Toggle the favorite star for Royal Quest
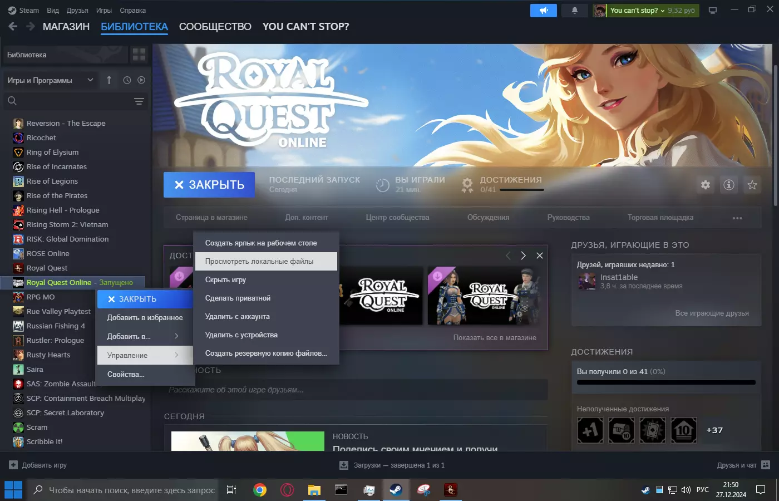Image resolution: width=779 pixels, height=501 pixels. pos(752,185)
